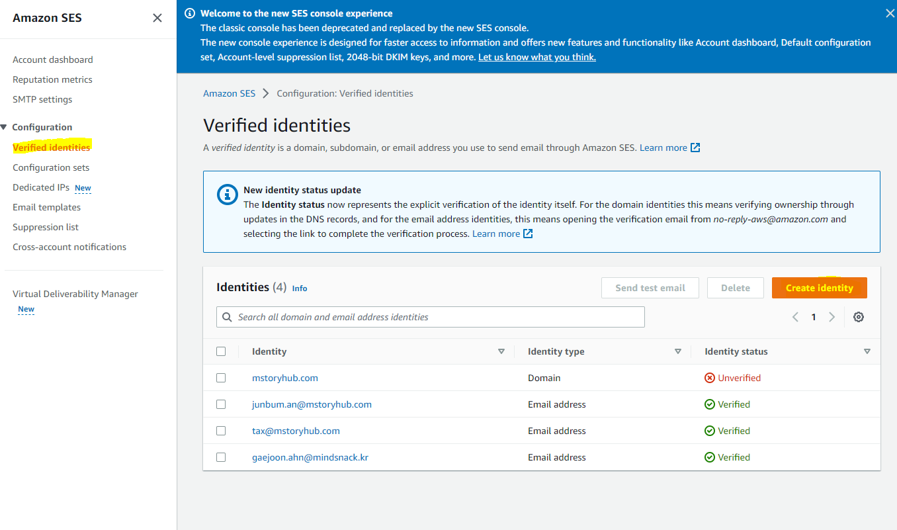Sort by Identity status column arrow

867,351
